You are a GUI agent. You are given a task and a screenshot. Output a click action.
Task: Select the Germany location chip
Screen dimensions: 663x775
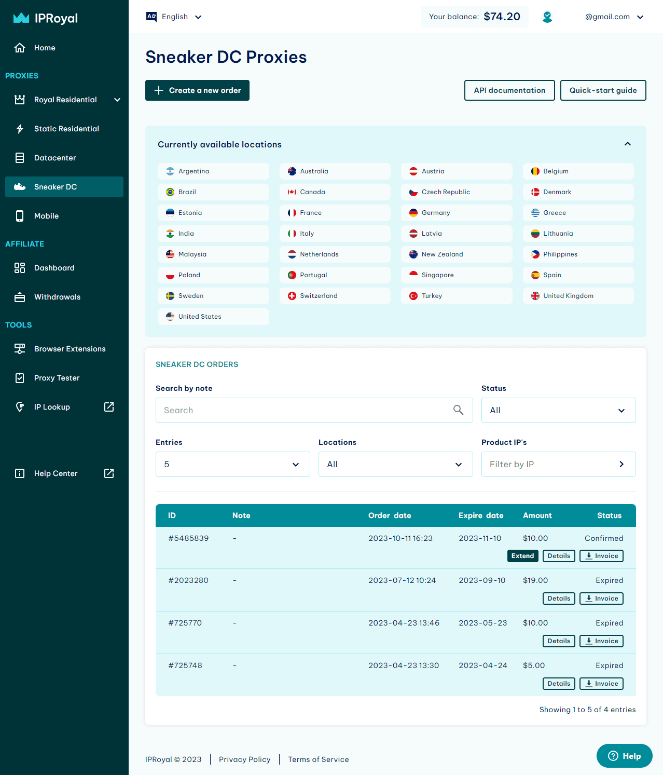[x=457, y=213]
